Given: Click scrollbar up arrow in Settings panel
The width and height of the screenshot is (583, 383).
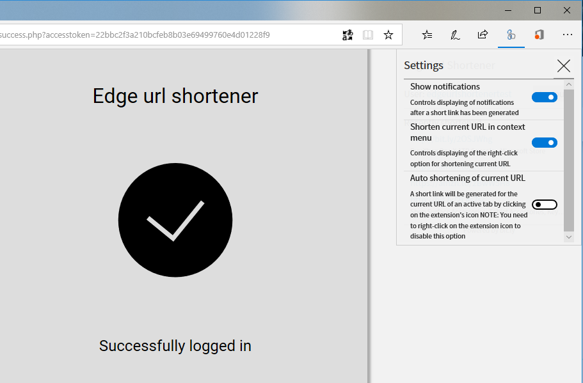Looking at the screenshot, I should click(x=568, y=84).
